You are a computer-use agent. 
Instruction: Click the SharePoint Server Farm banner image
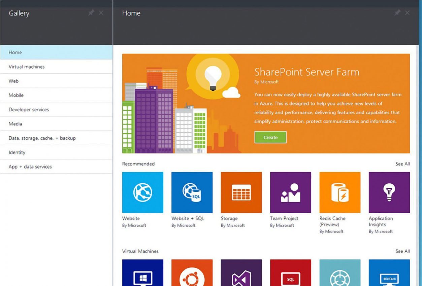(182, 104)
